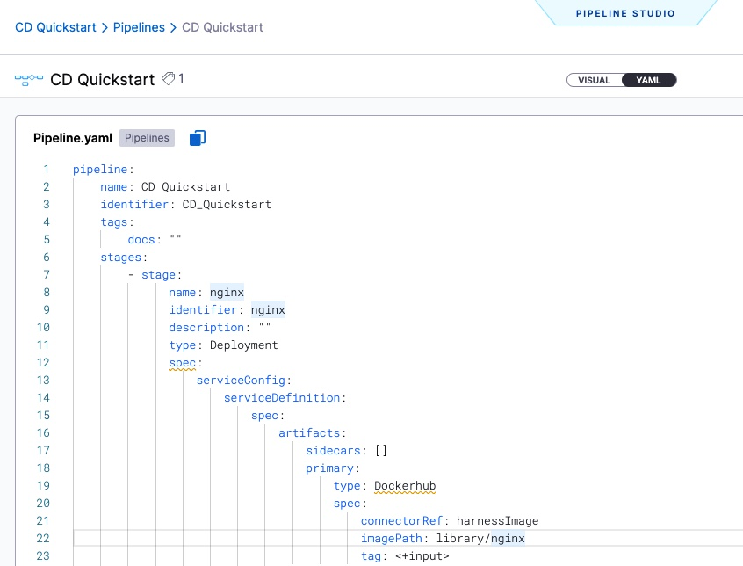Viewport: 743px width, 566px height.
Task: Open the tags icon showing count 1
Action: [x=169, y=79]
